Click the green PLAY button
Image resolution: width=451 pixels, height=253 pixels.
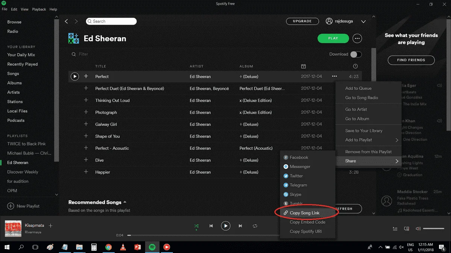tap(333, 38)
